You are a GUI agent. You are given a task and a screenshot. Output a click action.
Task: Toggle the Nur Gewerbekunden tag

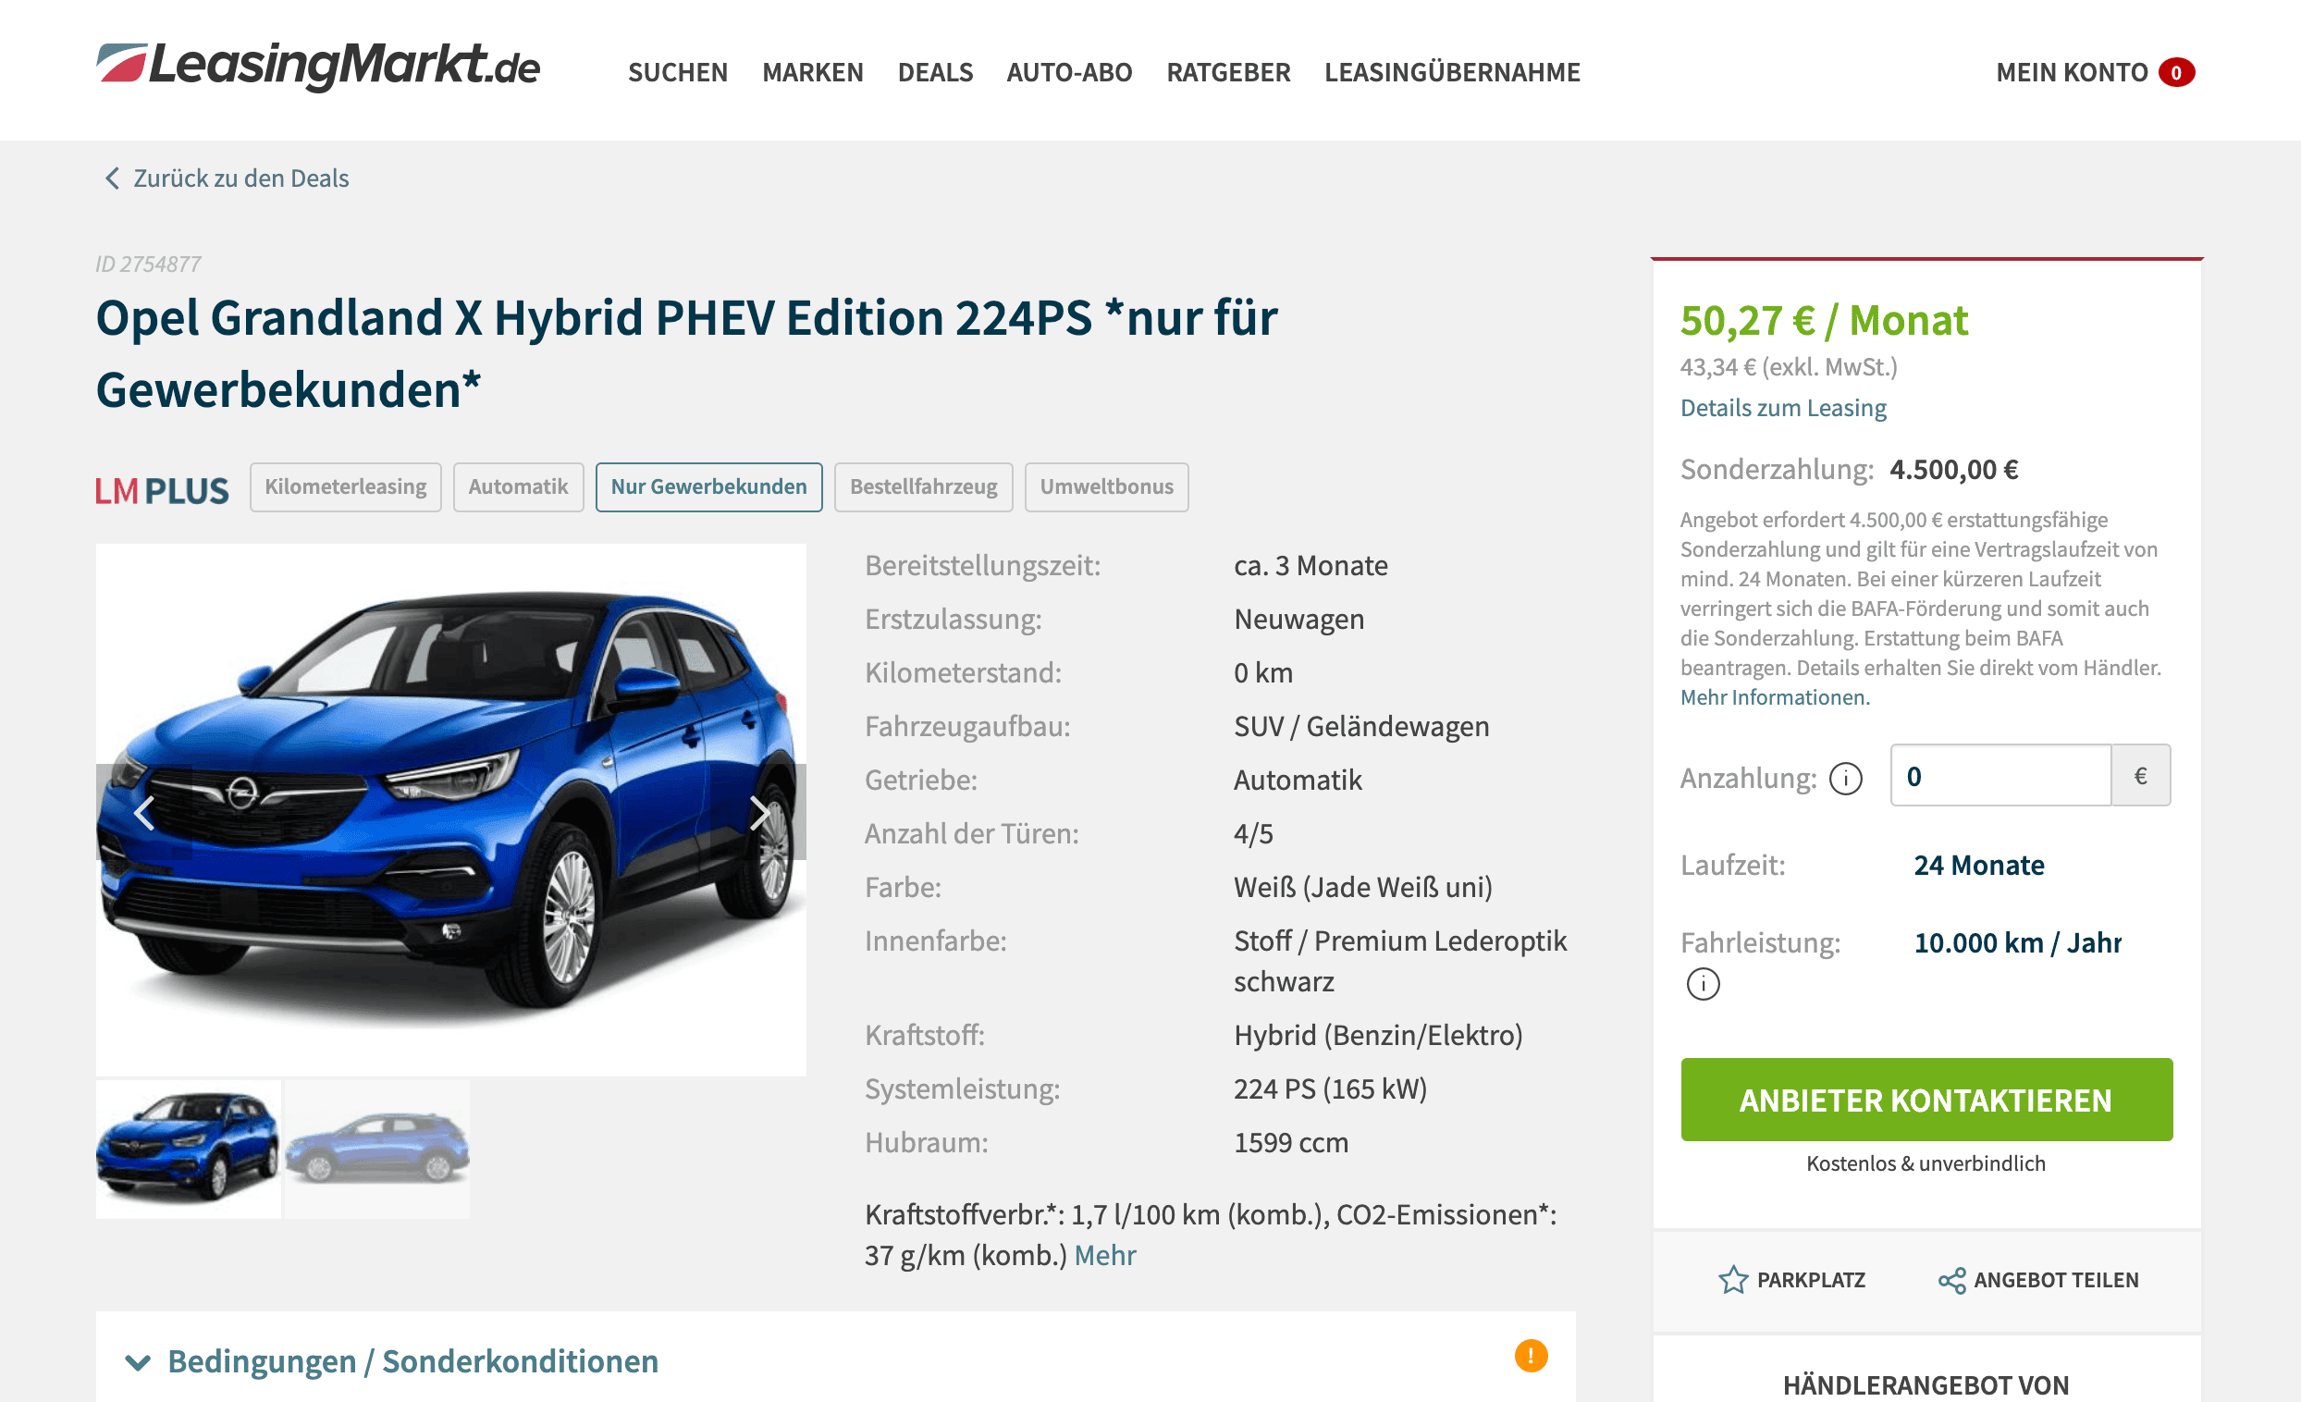(x=708, y=486)
